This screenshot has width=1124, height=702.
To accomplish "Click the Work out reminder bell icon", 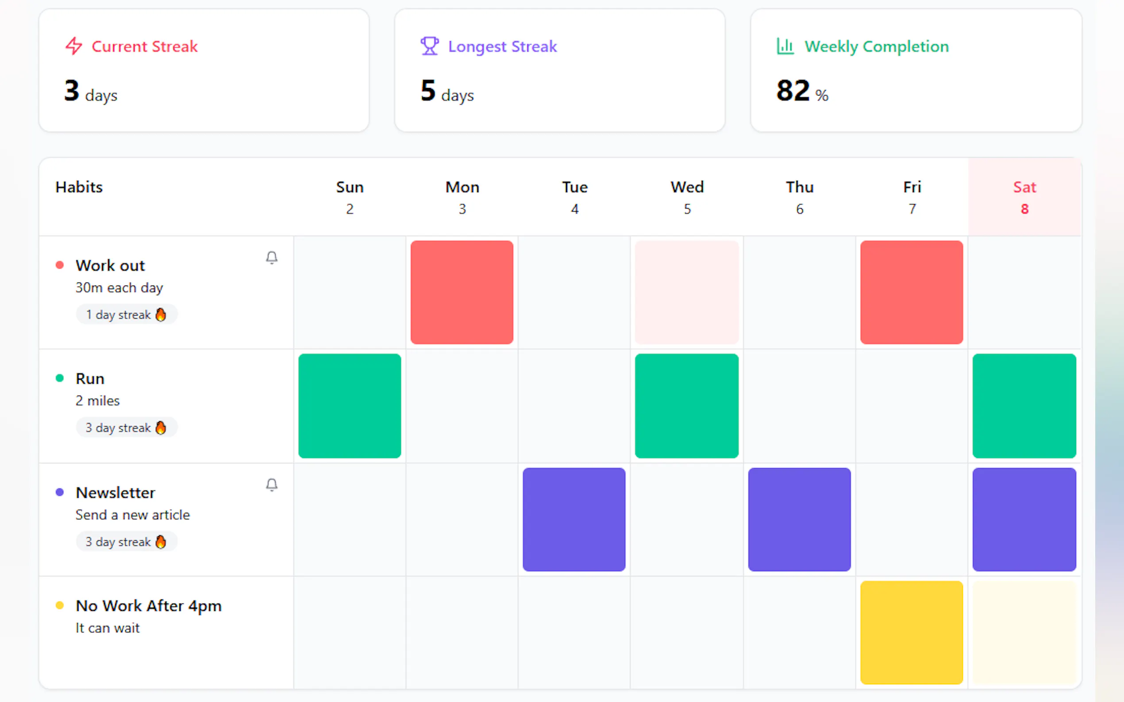I will click(x=272, y=258).
